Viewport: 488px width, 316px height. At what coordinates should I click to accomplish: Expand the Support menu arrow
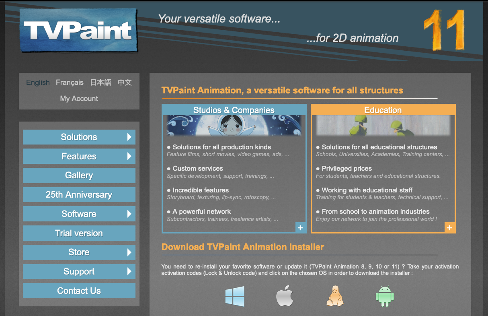129,271
